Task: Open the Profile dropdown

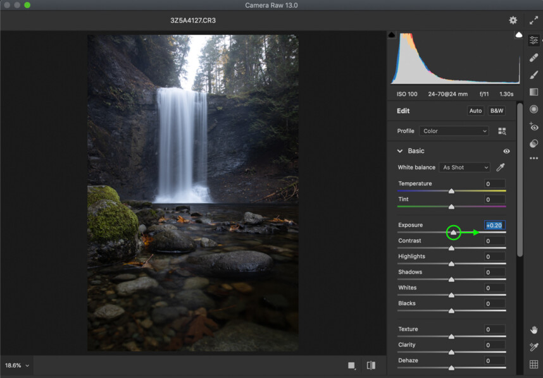Action: tap(454, 131)
